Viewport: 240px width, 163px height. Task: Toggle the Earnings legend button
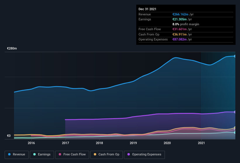click(x=42, y=155)
